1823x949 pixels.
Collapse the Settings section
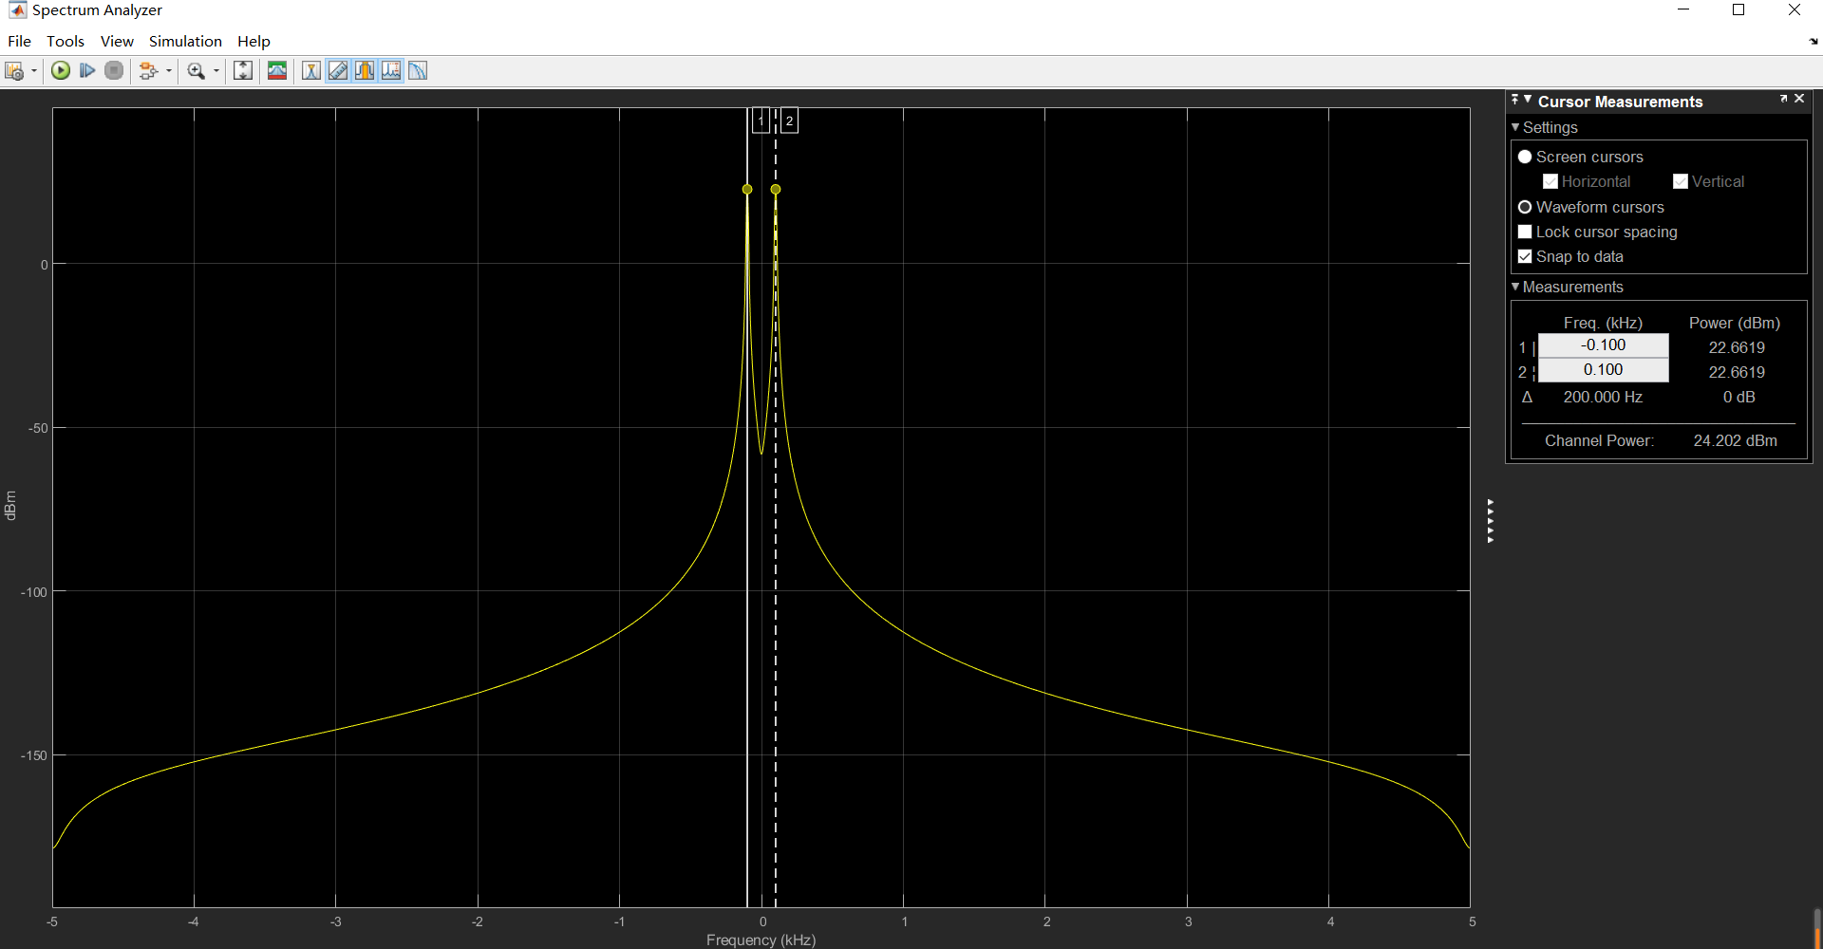[x=1516, y=127]
